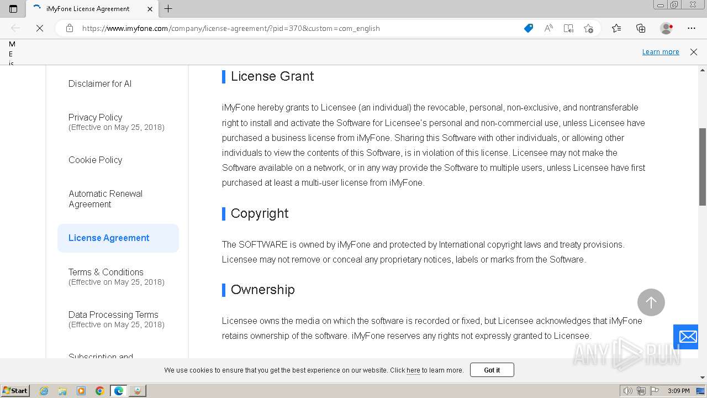707x398 pixels.
Task: Switch to Edge in the taskbar
Action: (119, 391)
